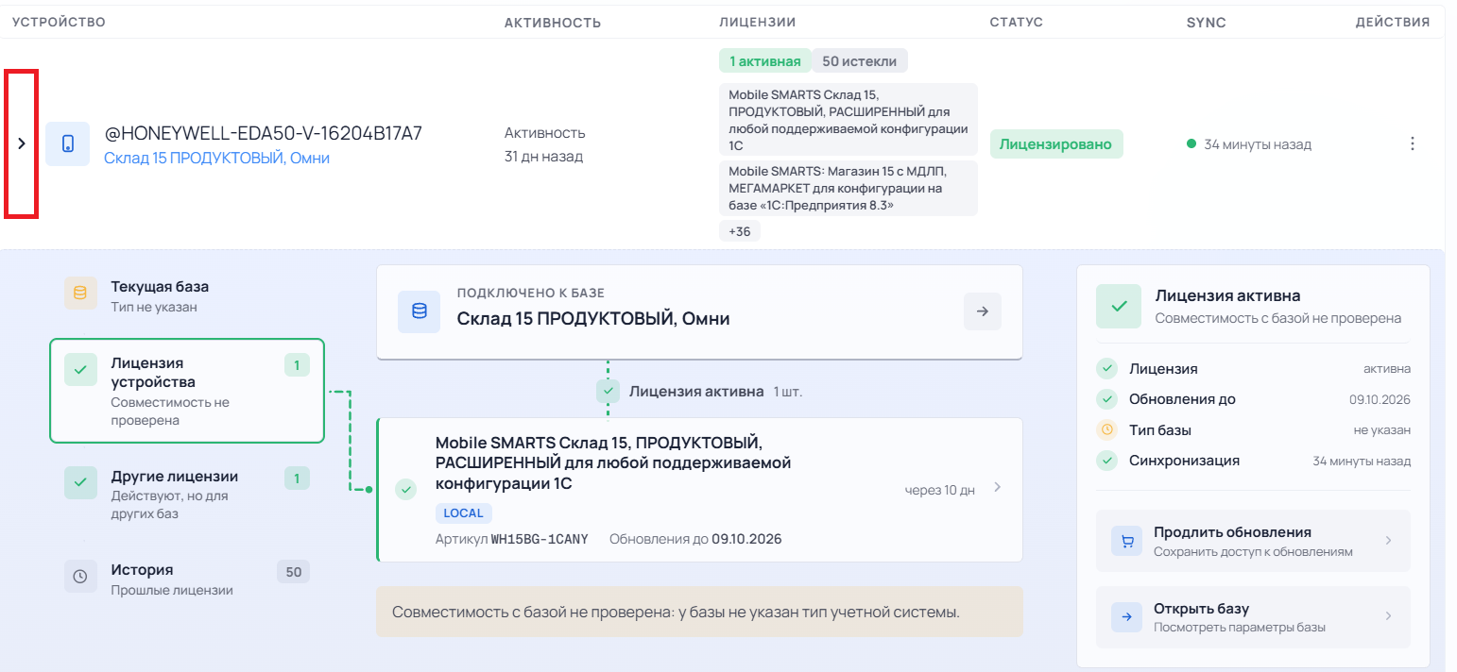This screenshot has height=672, width=1457.
Task: Click the large check icon in Лицензия активна panel
Action: point(1119,306)
